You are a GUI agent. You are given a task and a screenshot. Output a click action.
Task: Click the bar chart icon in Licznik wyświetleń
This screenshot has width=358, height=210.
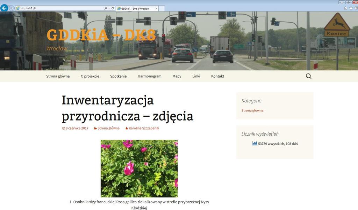tap(255, 143)
